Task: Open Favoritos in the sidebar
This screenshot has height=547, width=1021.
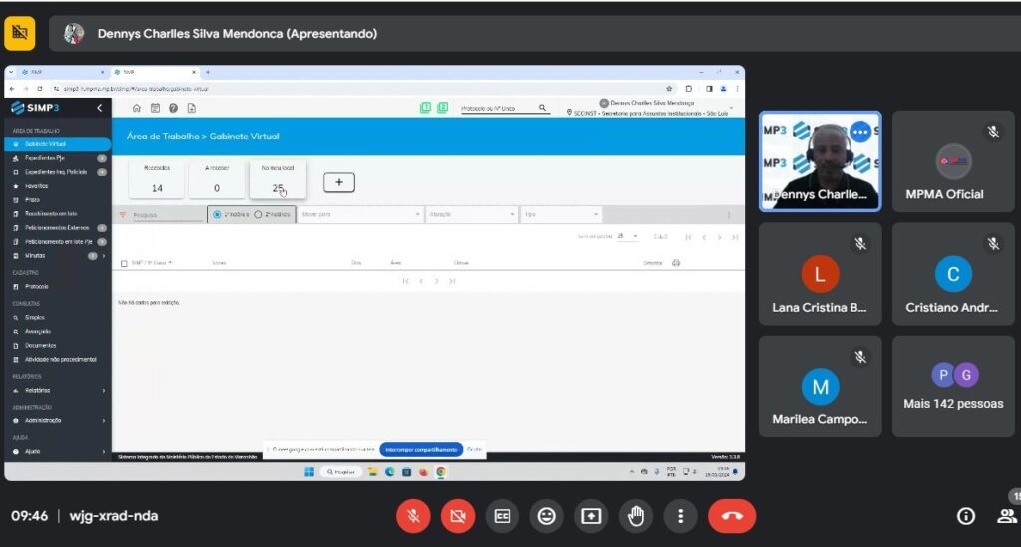Action: click(39, 185)
